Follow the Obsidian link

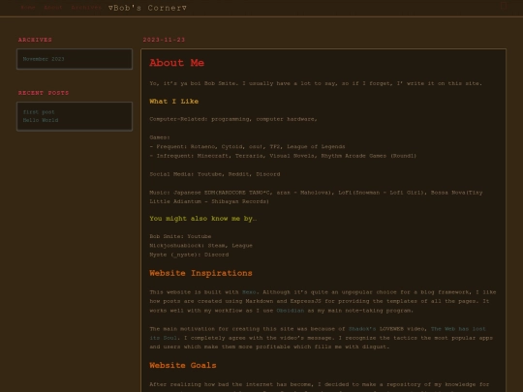(x=291, y=311)
